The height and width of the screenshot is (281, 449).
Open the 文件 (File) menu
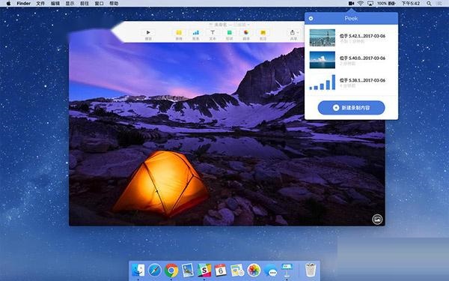pos(40,4)
